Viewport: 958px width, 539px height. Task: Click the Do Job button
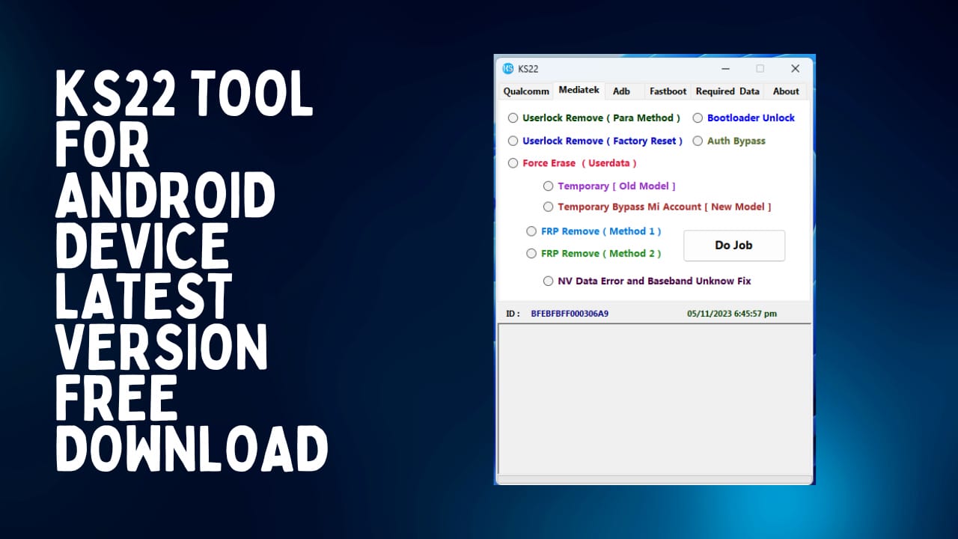pos(734,246)
